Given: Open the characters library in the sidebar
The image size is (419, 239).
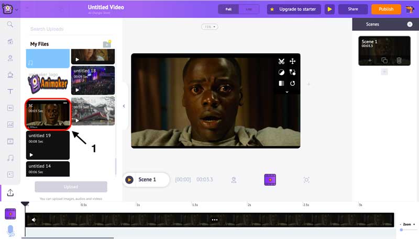Looking at the screenshot, I should tap(10, 58).
